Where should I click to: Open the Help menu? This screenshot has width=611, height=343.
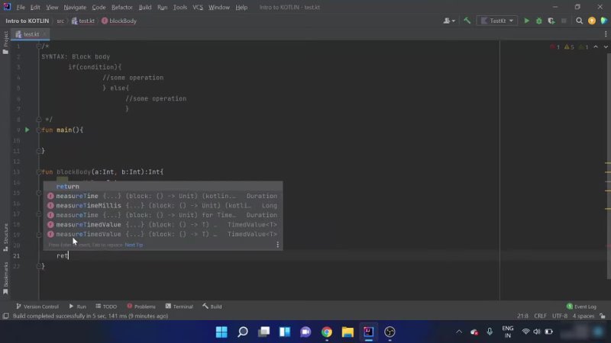click(x=241, y=8)
